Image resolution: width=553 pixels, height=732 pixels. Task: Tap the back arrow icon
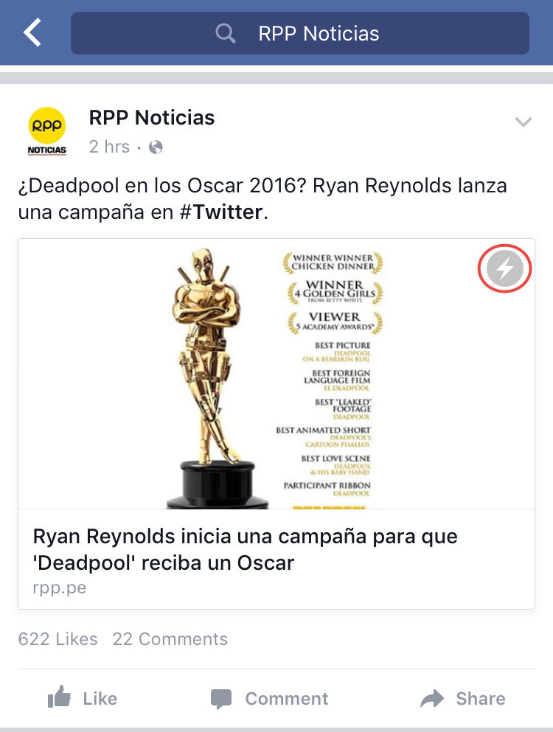pyautogui.click(x=32, y=32)
